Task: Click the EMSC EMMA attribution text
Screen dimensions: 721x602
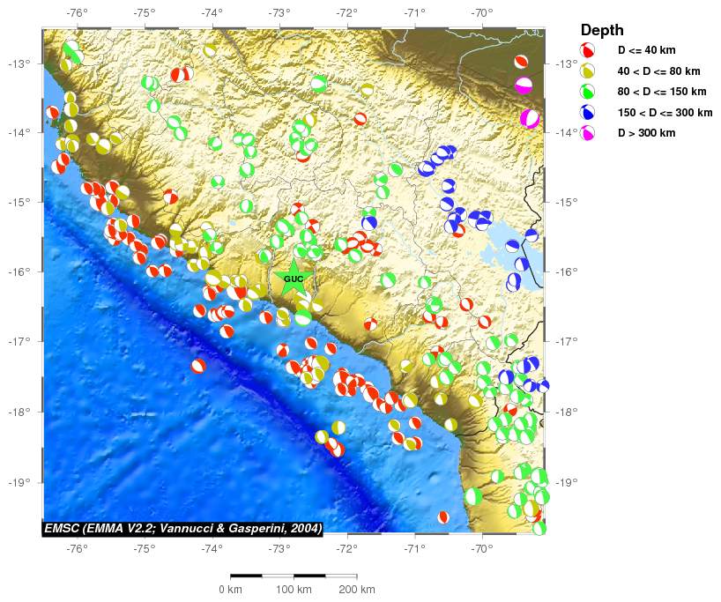Action: click(182, 529)
